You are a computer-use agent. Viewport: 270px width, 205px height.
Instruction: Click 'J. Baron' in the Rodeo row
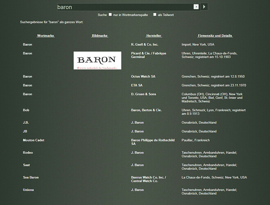(137, 153)
